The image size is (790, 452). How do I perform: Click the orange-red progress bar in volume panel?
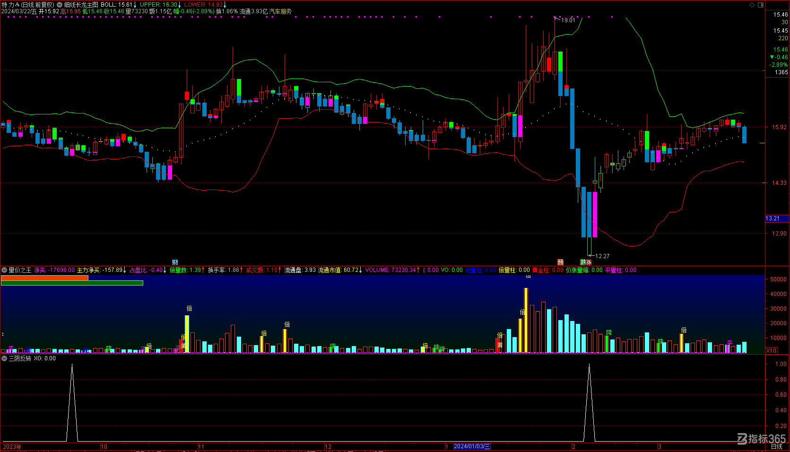44,278
